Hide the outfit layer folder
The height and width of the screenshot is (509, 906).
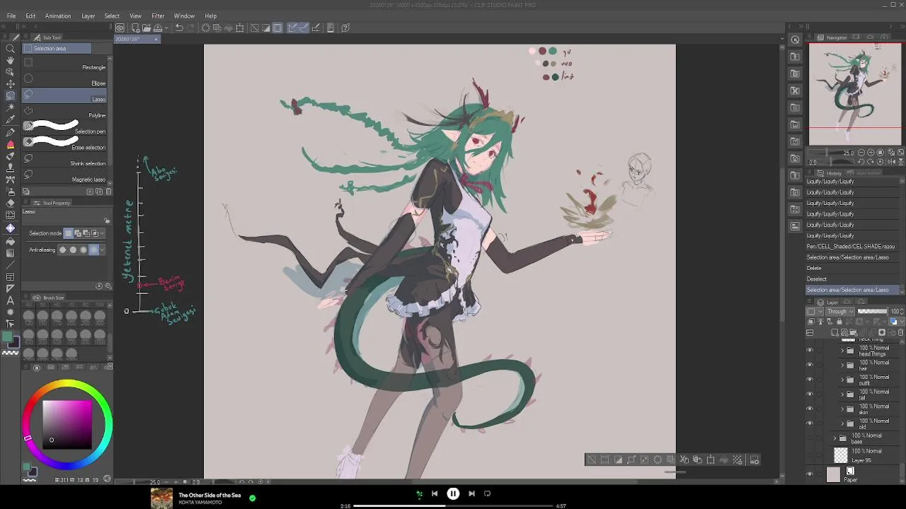pos(810,380)
